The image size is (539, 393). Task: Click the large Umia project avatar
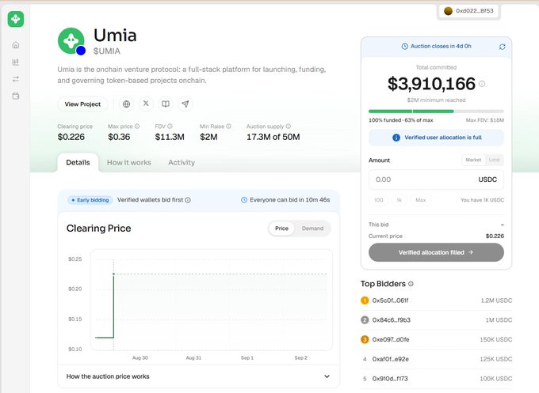pos(71,41)
